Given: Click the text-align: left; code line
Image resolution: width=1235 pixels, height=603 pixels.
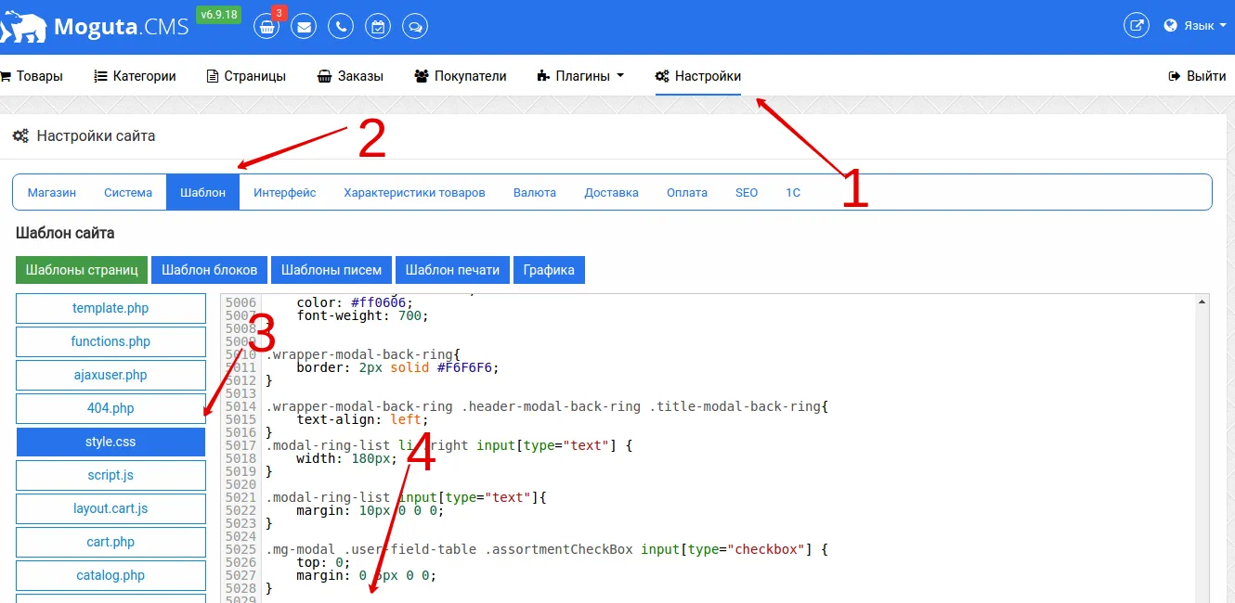Looking at the screenshot, I should [363, 419].
